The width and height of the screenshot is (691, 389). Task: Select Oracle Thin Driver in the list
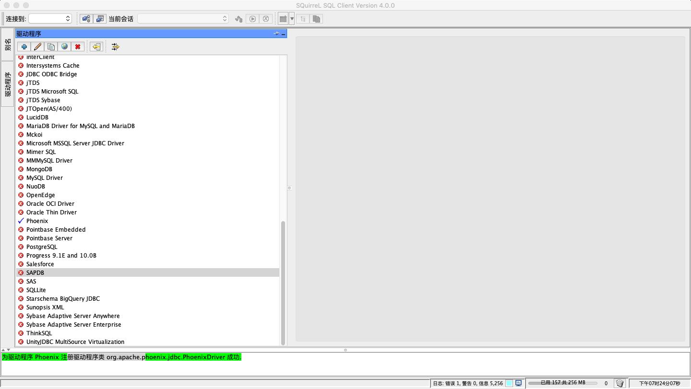[x=148, y=212]
